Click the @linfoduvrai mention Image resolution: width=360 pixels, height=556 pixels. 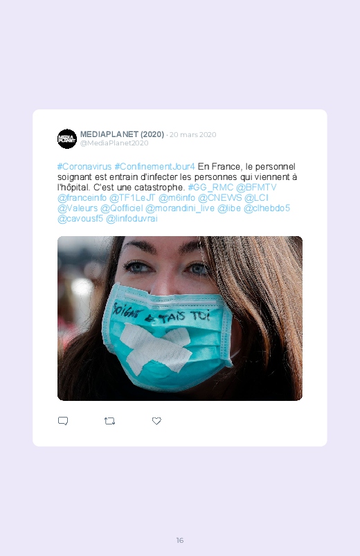[132, 218]
